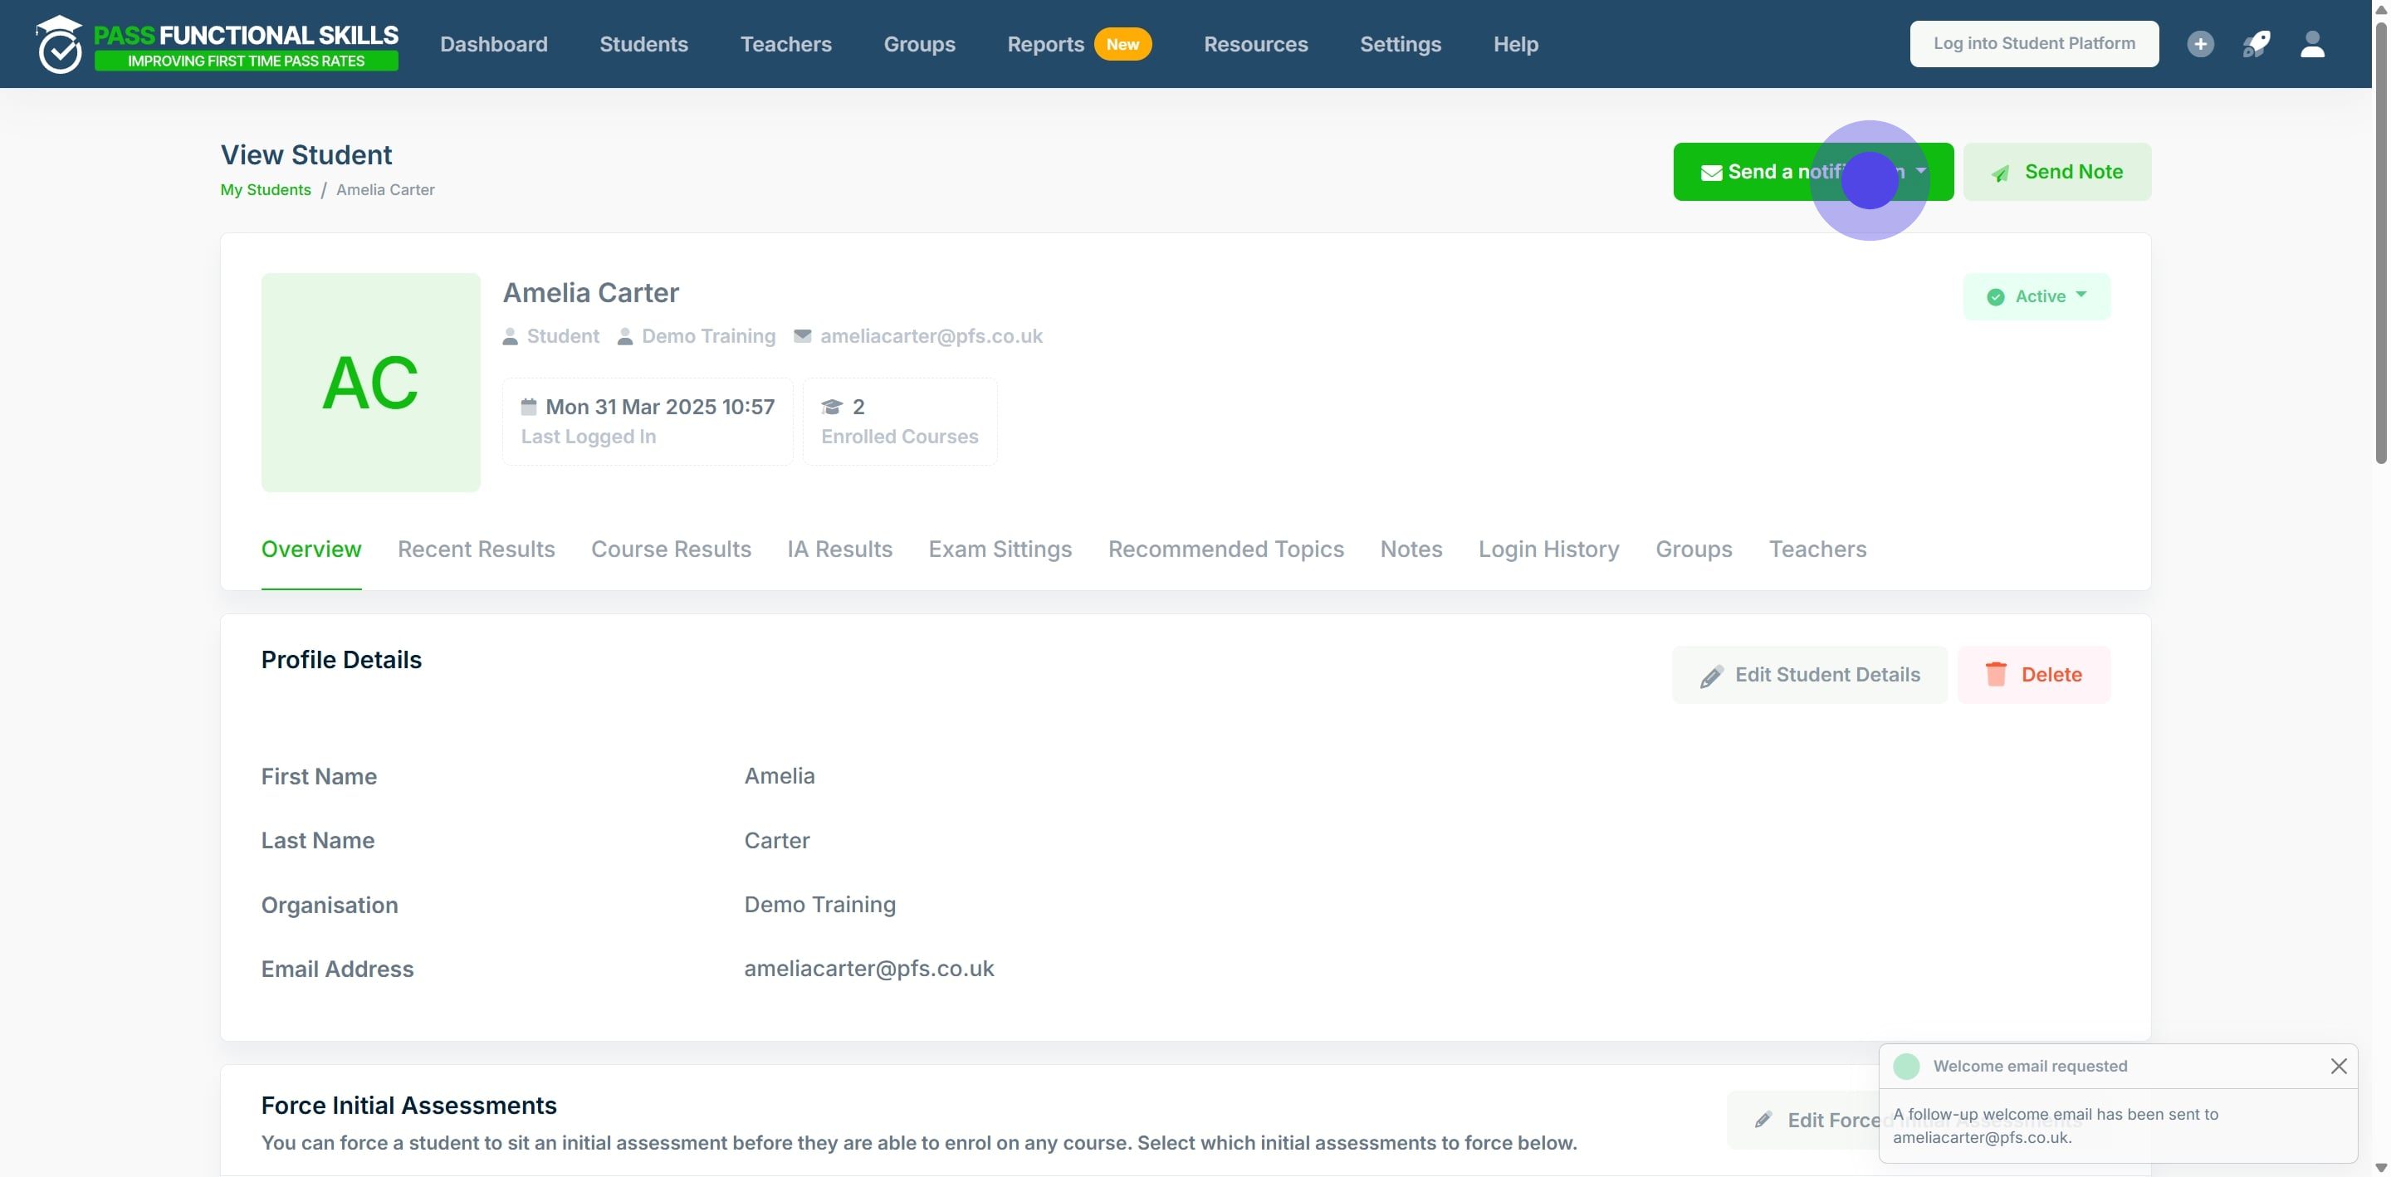This screenshot has height=1177, width=2391.
Task: Click Log into Student Platform button
Action: (x=2034, y=44)
